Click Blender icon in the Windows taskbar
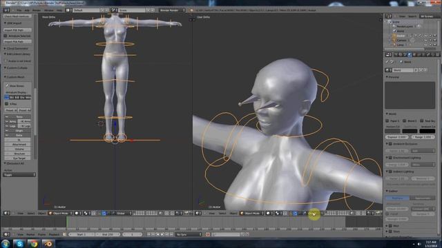Screen dimensions: 442x248 (48, 243)
